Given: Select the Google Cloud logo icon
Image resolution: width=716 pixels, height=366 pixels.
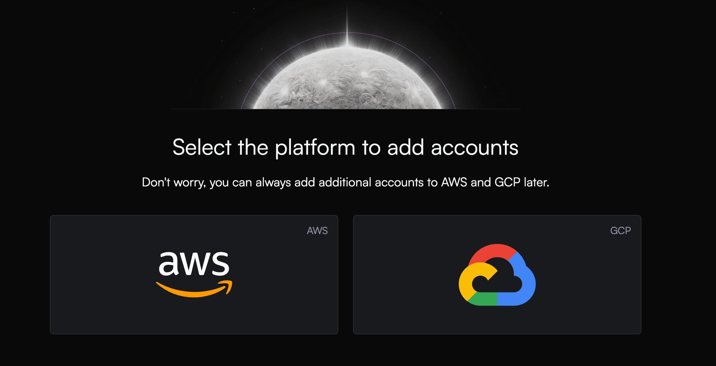Looking at the screenshot, I should (497, 275).
